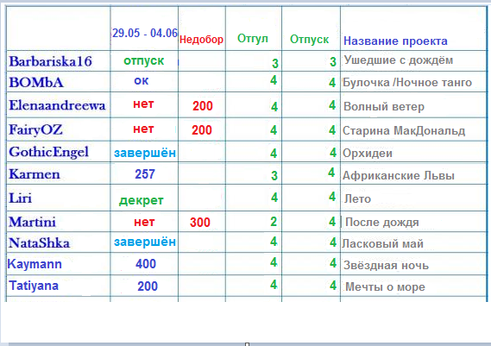Click the red 'нет' in Elenaandreewa row
Screen dimensions: 491x346
[143, 104]
